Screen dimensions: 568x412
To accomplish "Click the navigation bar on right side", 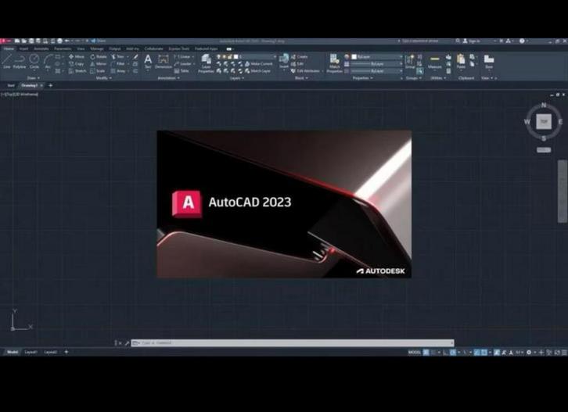I will pyautogui.click(x=563, y=192).
